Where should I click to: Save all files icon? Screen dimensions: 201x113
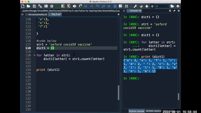(40, 6)
